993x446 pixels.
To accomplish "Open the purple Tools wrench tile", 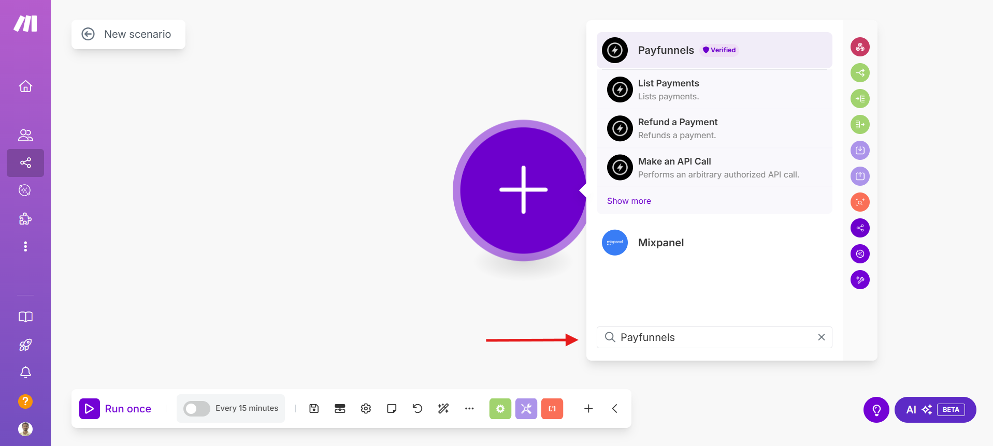I will pyautogui.click(x=526, y=409).
